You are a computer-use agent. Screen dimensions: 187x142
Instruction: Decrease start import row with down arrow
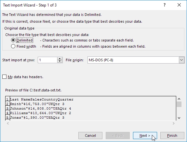[60, 61]
